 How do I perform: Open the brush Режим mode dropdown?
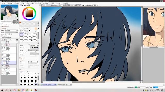(34, 46)
